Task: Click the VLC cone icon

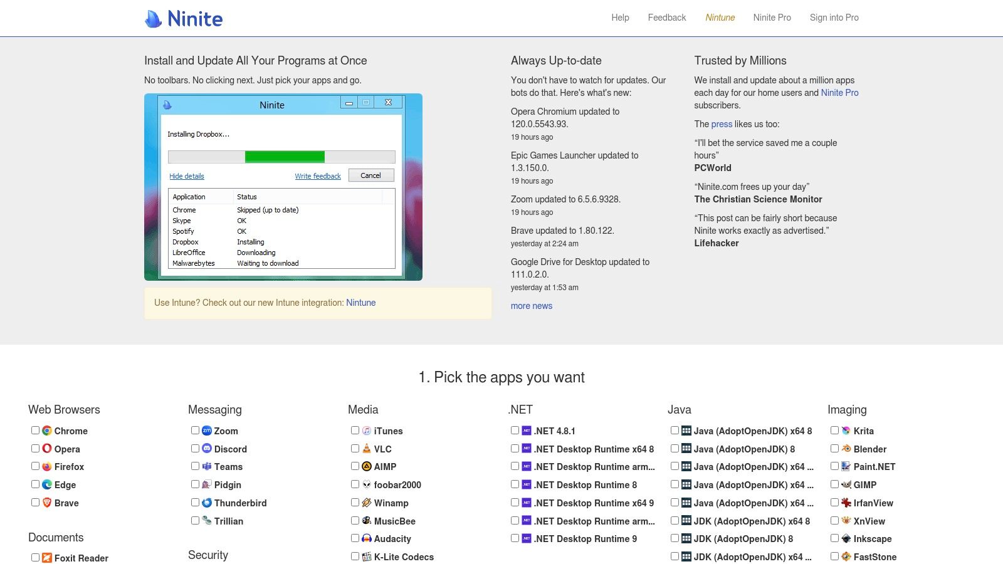Action: 367,449
